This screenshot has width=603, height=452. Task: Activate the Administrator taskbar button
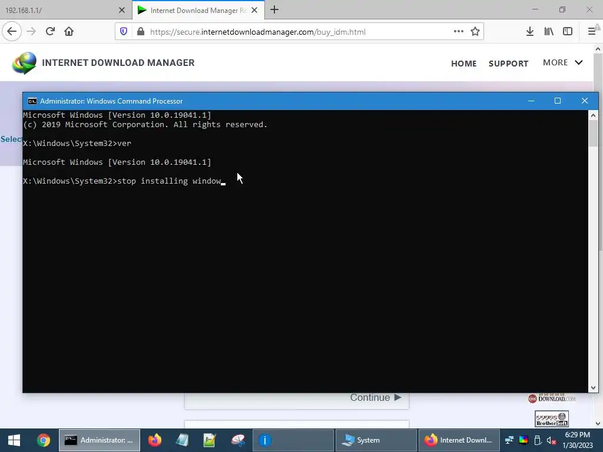click(99, 440)
